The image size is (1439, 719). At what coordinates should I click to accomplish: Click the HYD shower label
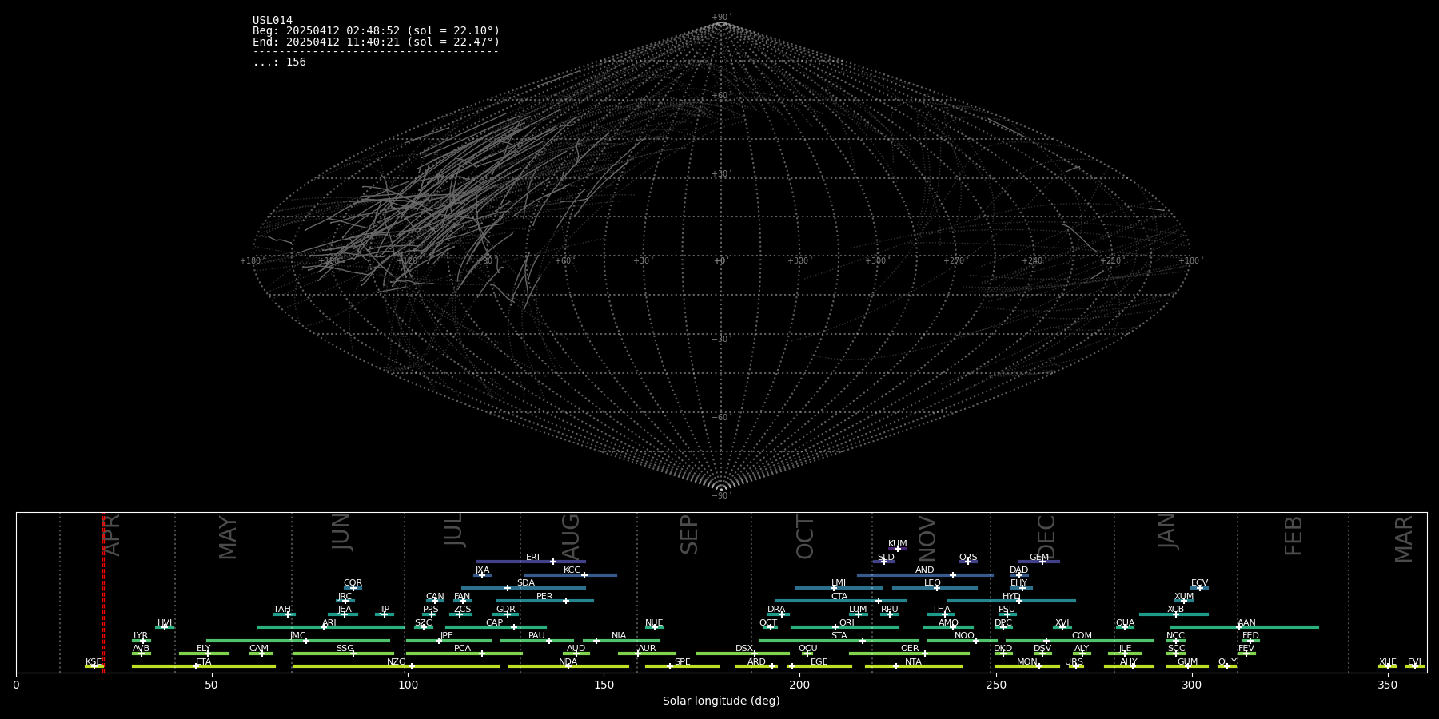[1011, 597]
